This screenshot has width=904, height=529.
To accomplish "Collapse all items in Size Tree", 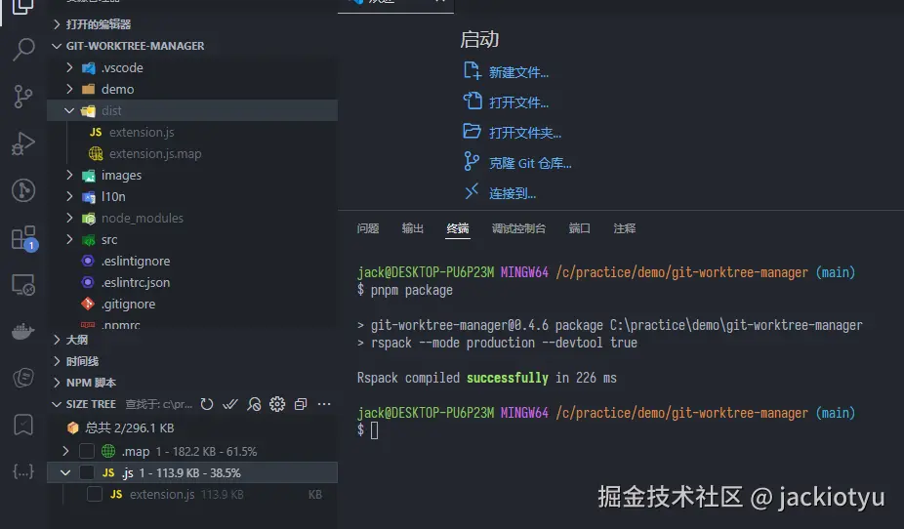I will click(x=301, y=404).
